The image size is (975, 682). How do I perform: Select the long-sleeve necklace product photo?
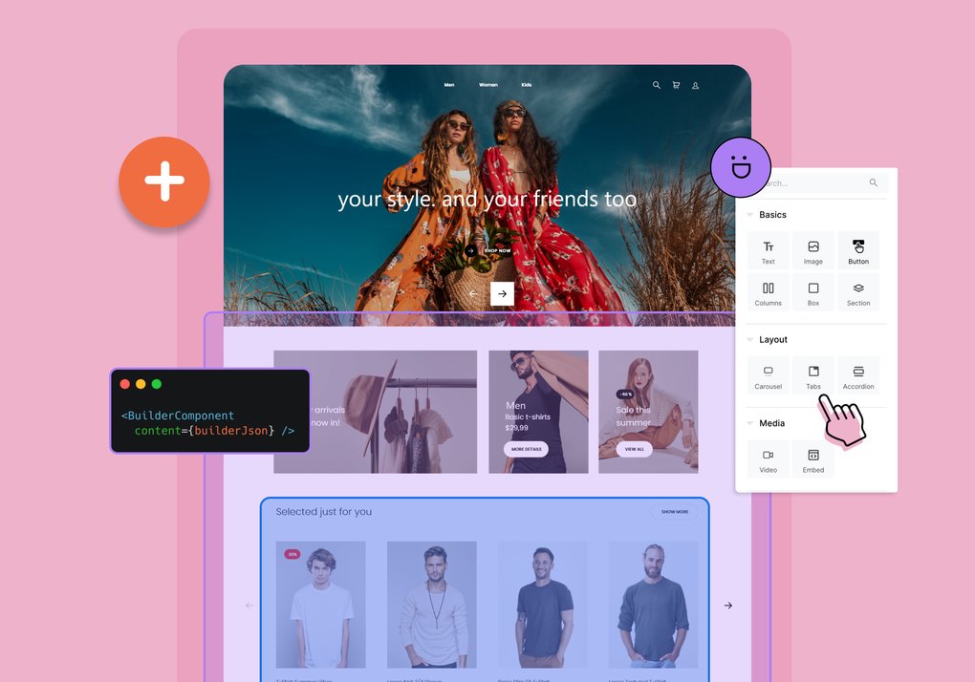(431, 605)
